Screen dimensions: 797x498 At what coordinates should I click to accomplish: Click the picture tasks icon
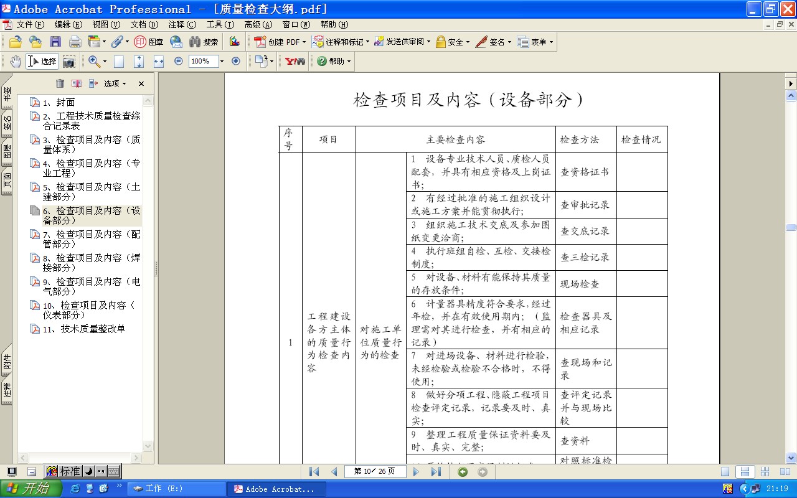tap(234, 42)
